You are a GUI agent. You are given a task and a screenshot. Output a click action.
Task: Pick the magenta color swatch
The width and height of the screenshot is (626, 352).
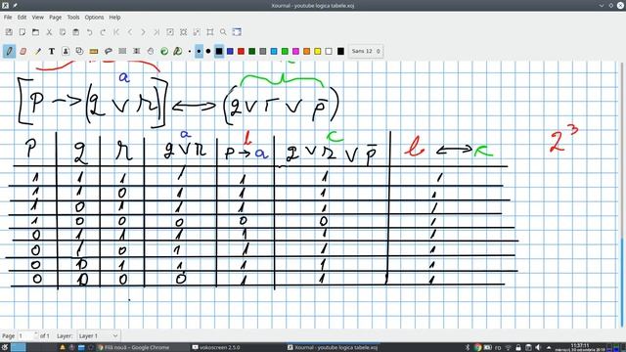[295, 51]
